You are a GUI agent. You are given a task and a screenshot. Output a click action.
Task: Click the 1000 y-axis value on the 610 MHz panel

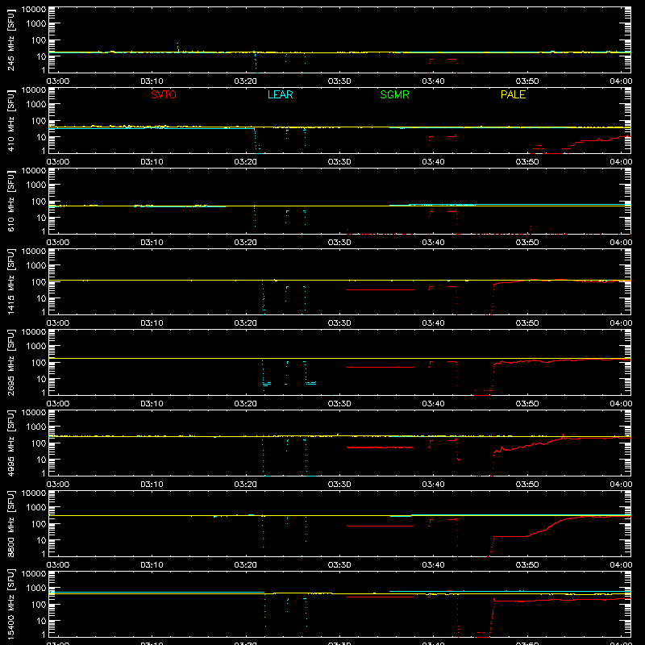click(x=36, y=185)
